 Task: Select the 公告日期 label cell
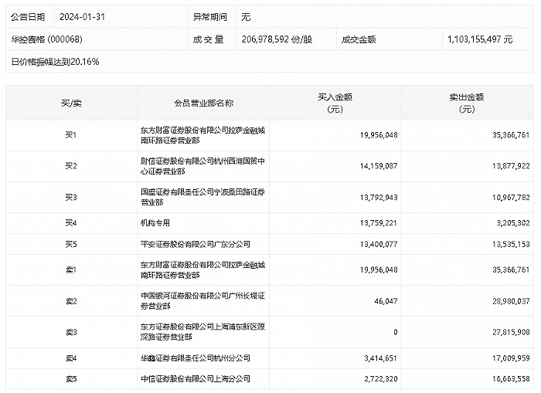point(28,17)
